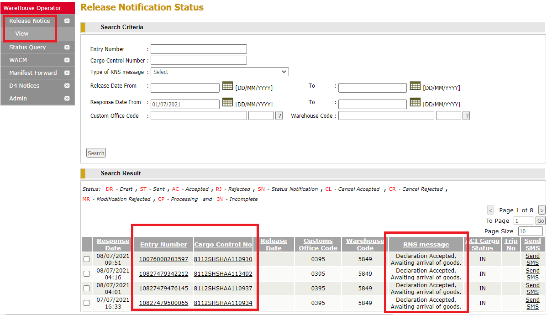Click Release Date From input field

tap(185, 88)
